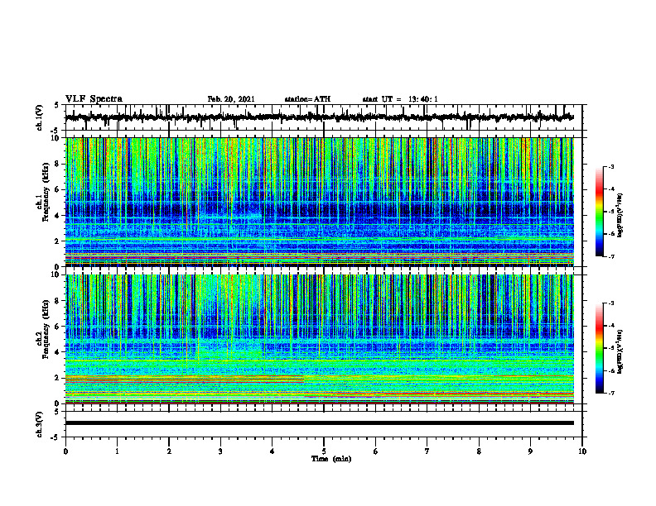This screenshot has height=506, width=656.
Task: Click the "station=ATH" header label
Action: click(307, 99)
